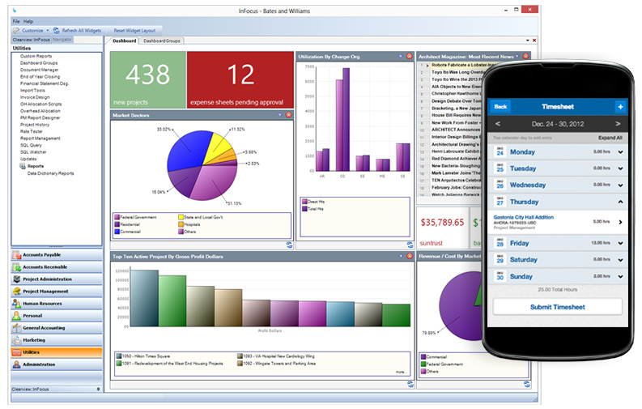Close the Dashboard tab area
Screen dimensions: 642x409
534,40
